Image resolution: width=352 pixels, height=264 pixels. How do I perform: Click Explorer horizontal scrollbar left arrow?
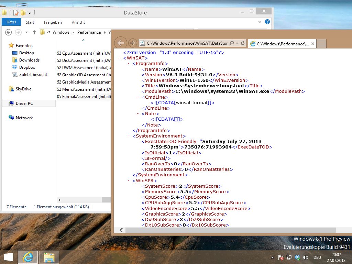coord(59,200)
